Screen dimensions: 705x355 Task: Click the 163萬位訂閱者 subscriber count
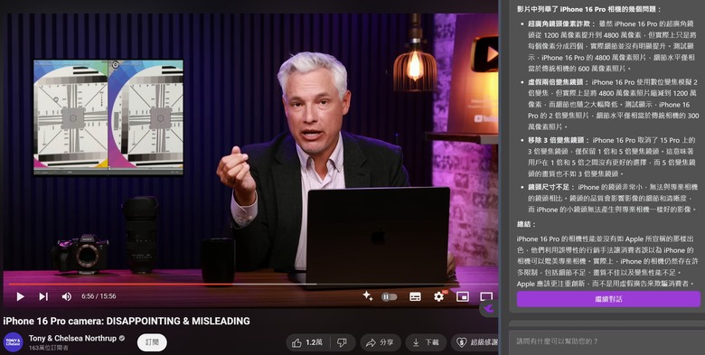coord(49,348)
